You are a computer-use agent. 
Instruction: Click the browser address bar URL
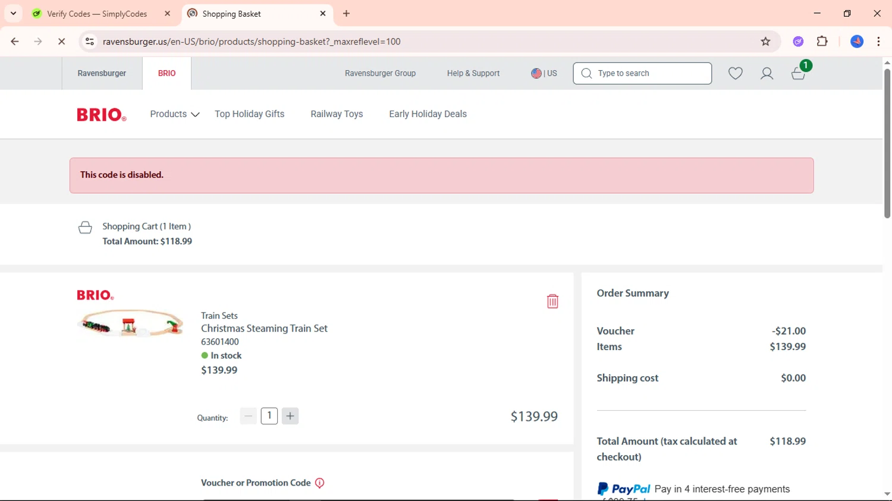252,42
